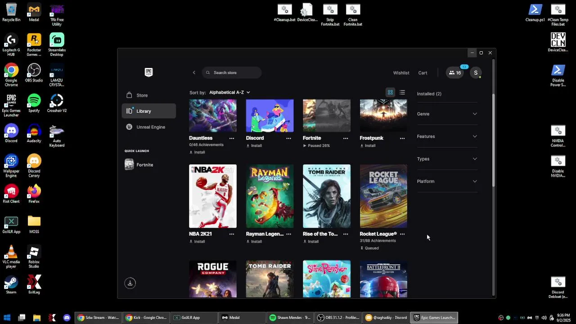Open options menu for Frostpunk

pyautogui.click(x=402, y=138)
